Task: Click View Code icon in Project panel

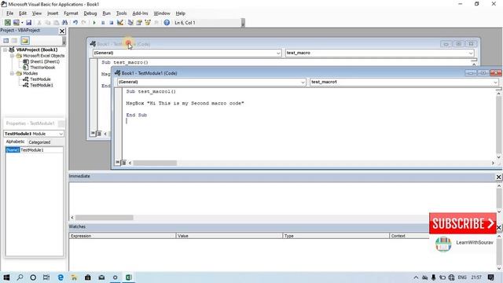Action: (6, 40)
